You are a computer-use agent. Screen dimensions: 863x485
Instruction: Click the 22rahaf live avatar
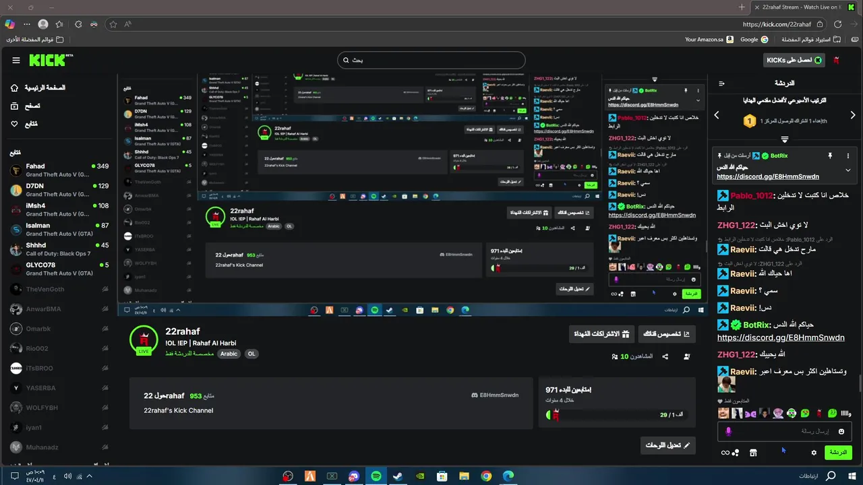[144, 340]
